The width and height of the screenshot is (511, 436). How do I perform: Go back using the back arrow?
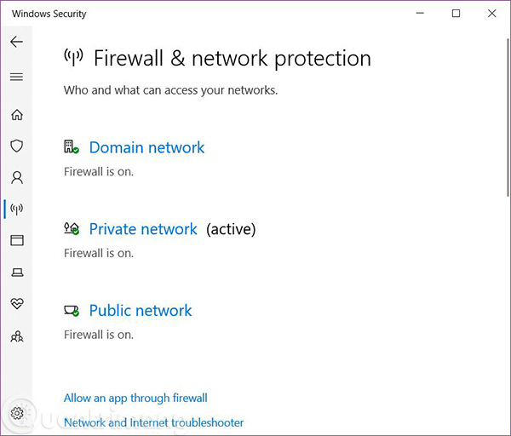(x=16, y=42)
